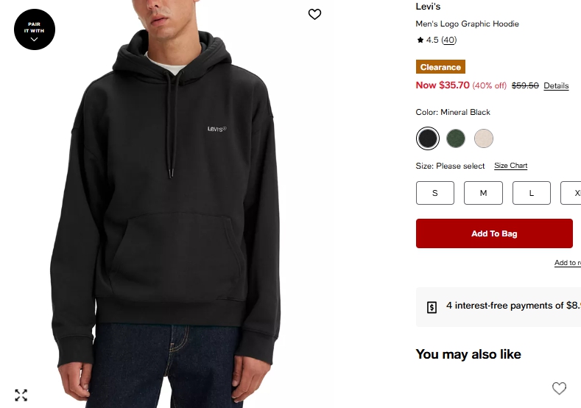Click the star rating icon
The image size is (581, 408).
point(420,40)
